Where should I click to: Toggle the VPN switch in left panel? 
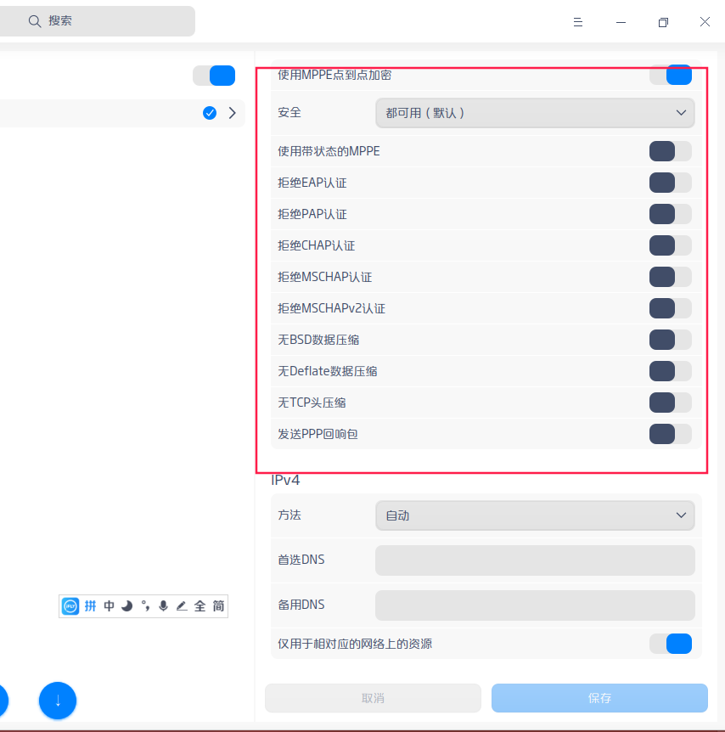(x=214, y=76)
